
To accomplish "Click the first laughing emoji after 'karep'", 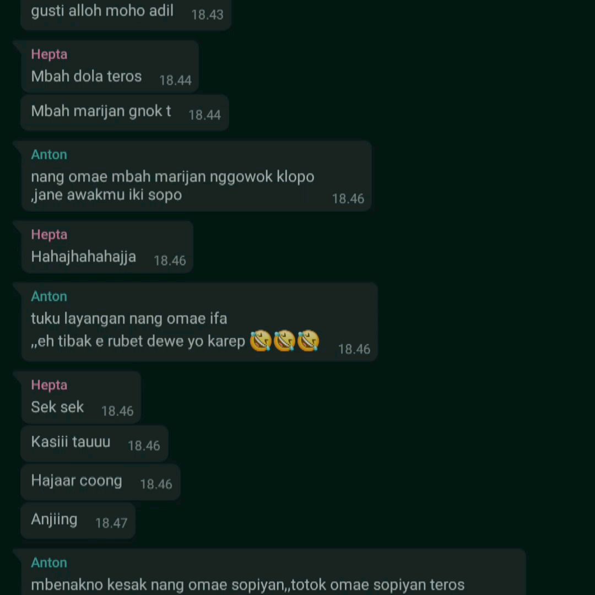I will 261,340.
